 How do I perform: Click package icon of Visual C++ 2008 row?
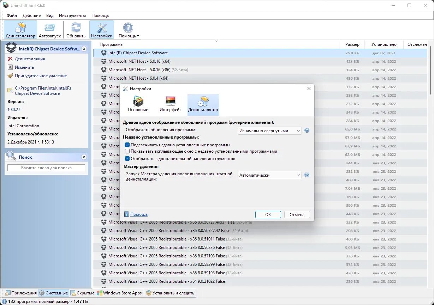(x=103, y=281)
